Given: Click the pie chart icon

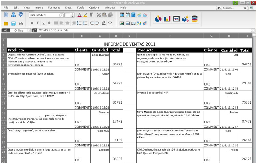Looking at the screenshot, I should [x=158, y=19].
